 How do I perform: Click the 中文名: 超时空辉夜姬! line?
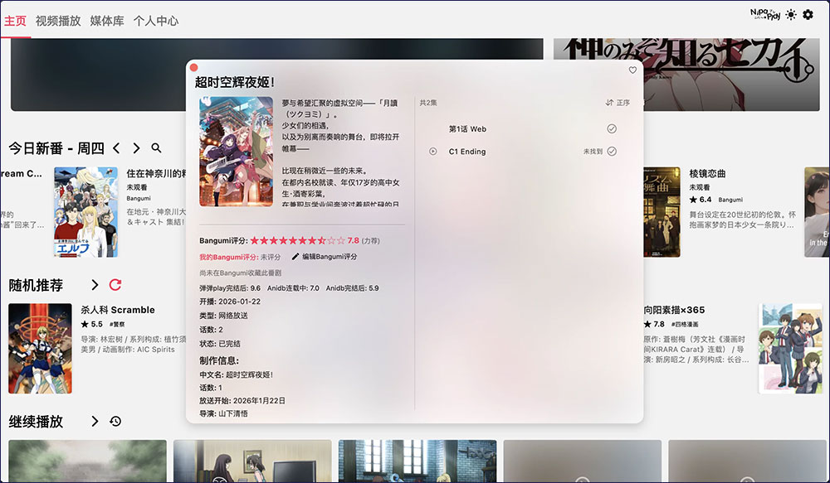click(x=236, y=374)
